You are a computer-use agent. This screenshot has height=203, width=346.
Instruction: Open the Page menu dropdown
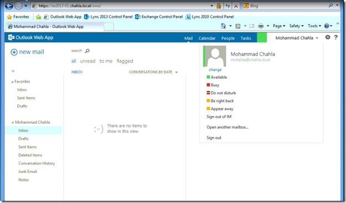(x=279, y=26)
